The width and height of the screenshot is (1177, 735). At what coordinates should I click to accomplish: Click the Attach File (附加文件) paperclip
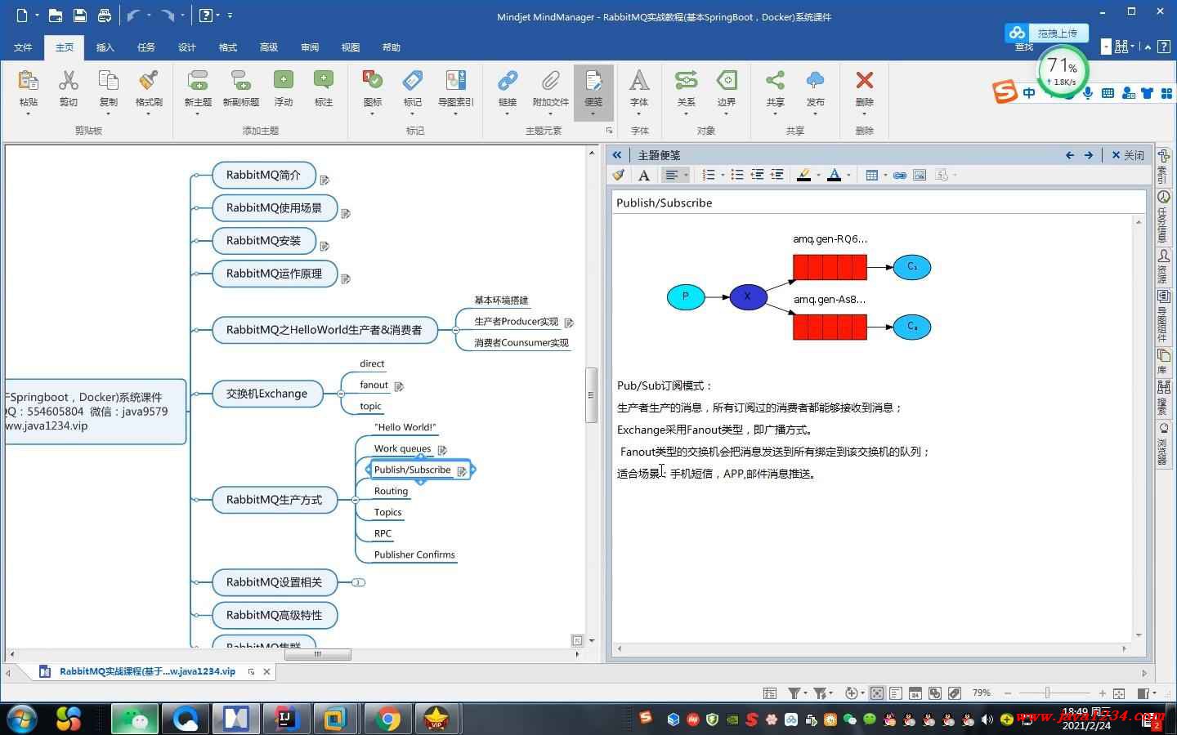(x=550, y=81)
